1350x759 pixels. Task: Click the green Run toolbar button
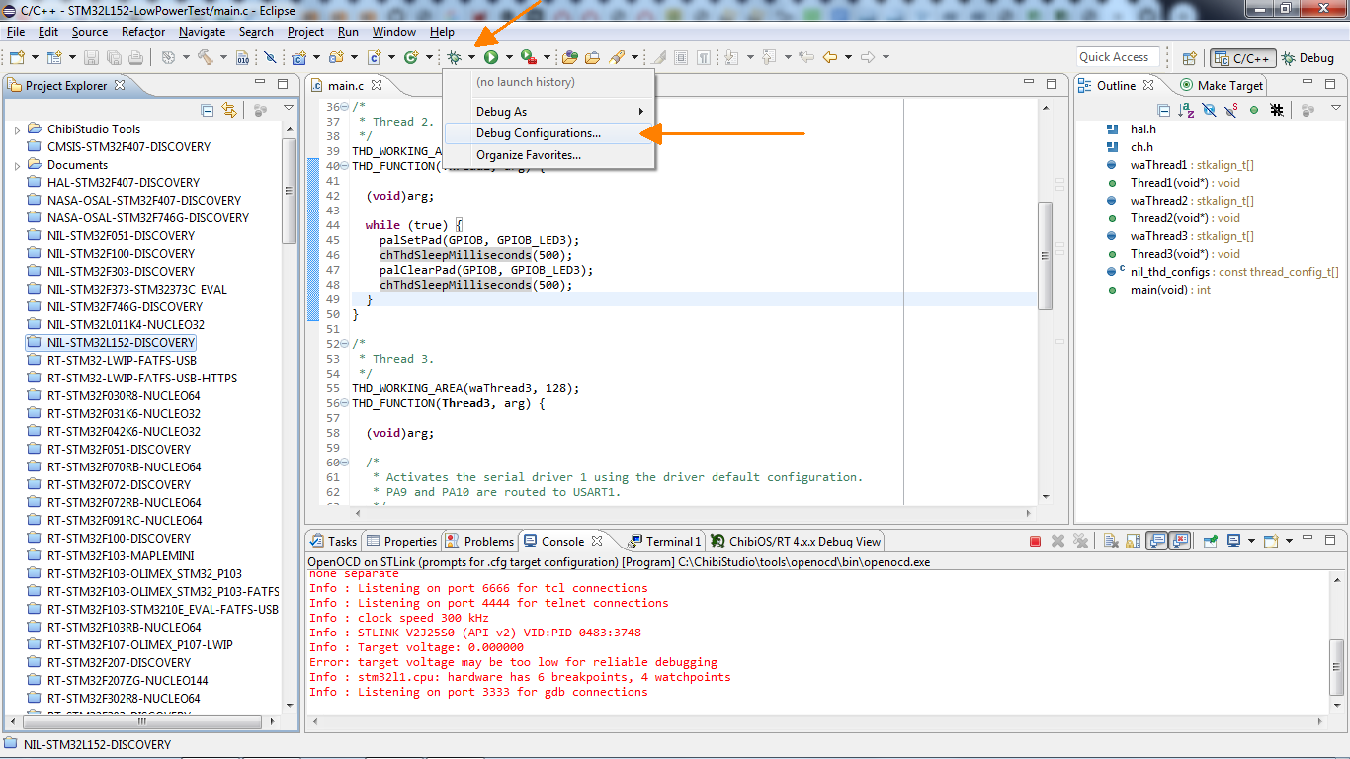[x=491, y=58]
